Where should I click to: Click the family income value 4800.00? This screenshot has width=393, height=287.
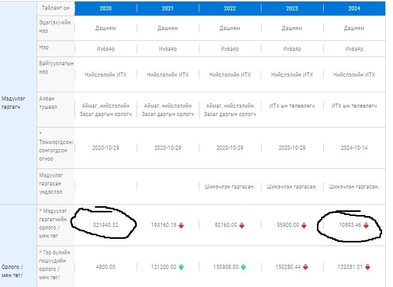[x=106, y=267]
